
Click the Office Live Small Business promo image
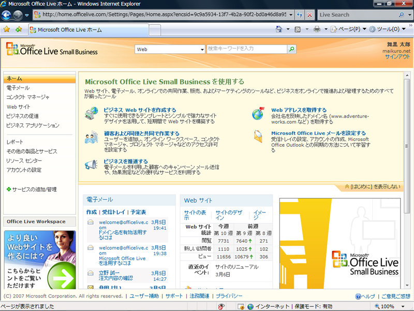(x=340, y=243)
